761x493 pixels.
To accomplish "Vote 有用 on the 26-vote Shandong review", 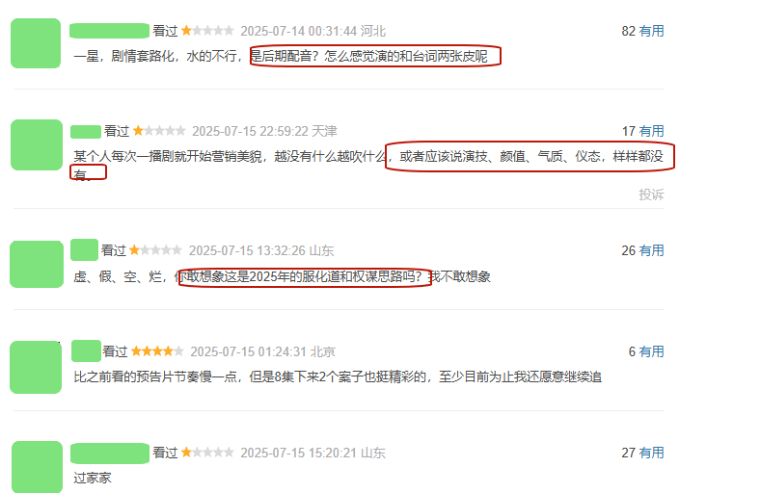I will [x=651, y=250].
